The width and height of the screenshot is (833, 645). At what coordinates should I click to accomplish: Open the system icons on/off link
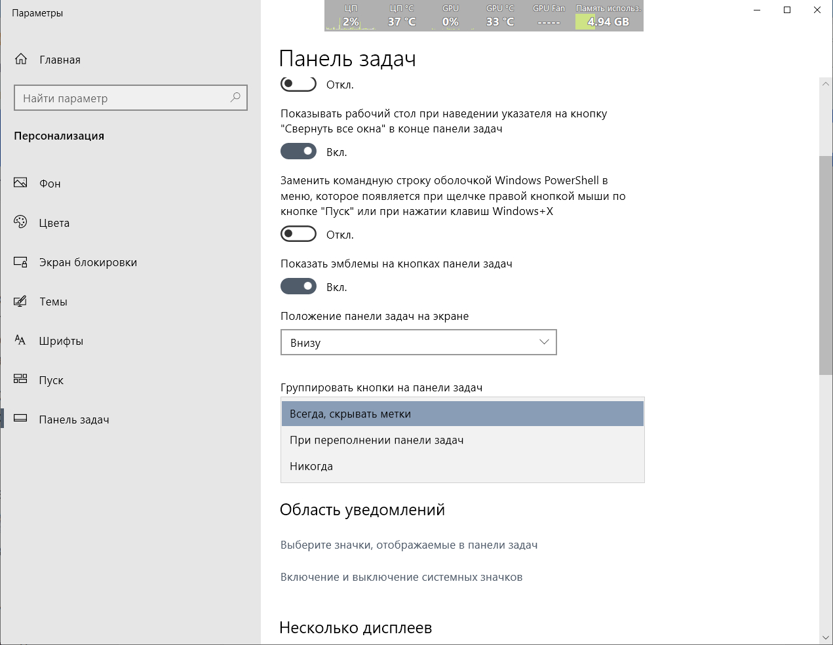click(401, 577)
